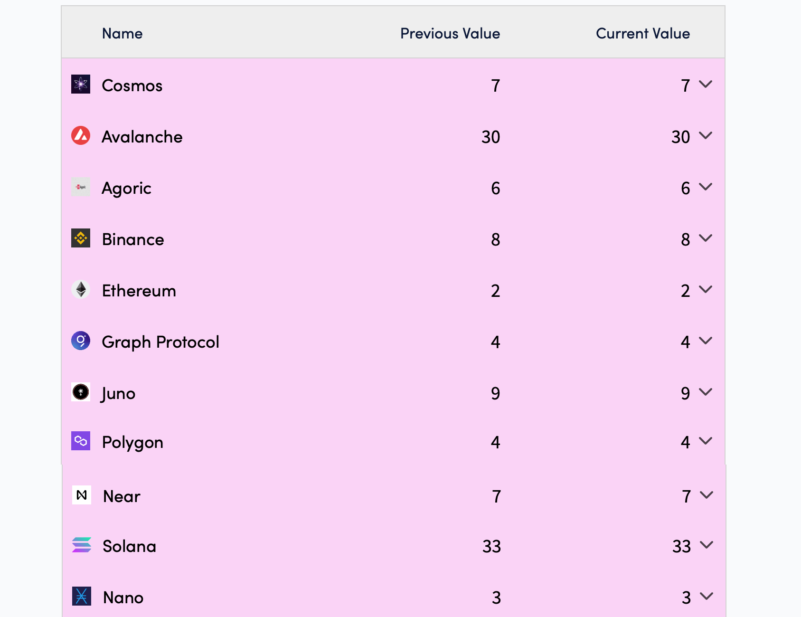Expand the Polygon row chevron
The image size is (801, 617).
[706, 441]
